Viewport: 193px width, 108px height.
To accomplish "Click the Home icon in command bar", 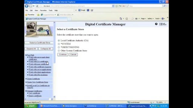I will pos(121,19).
